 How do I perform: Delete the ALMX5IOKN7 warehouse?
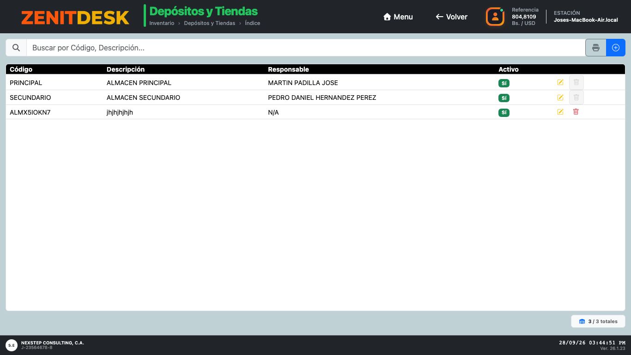pos(576,112)
